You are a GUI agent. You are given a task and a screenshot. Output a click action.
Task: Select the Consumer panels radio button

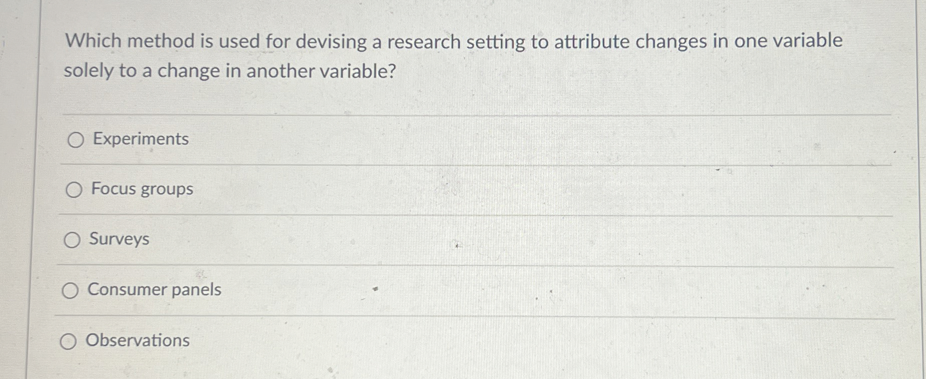point(70,291)
